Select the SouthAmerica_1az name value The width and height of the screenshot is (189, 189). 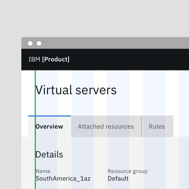tap(63, 179)
